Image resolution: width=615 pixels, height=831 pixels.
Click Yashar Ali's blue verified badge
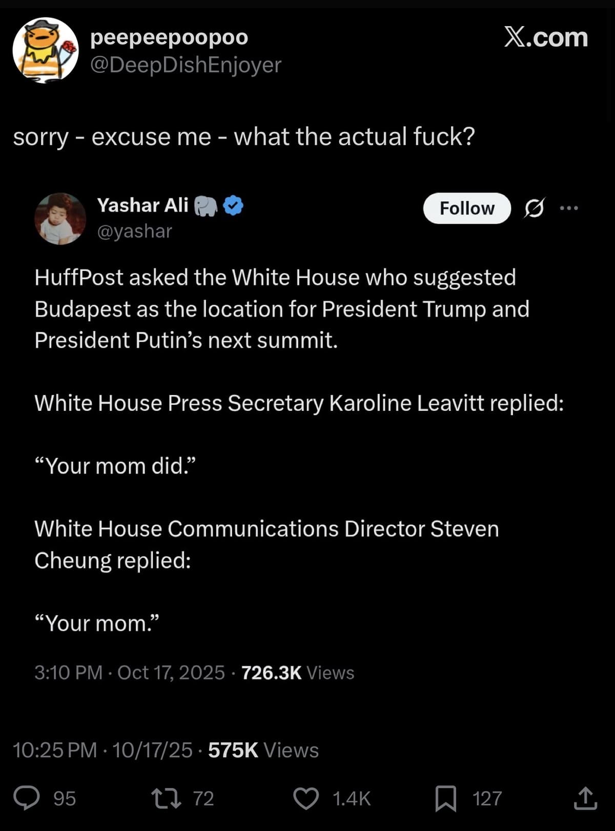[234, 206]
